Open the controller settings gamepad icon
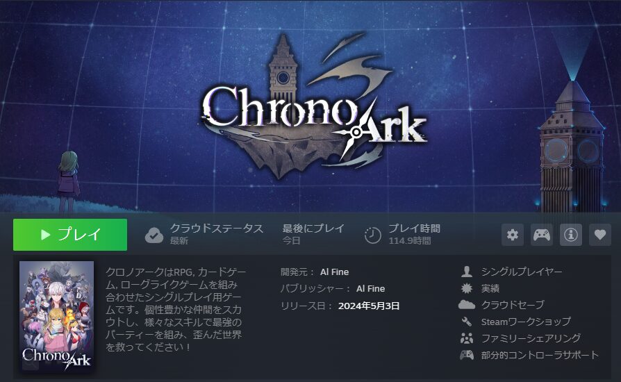Image resolution: width=621 pixels, height=382 pixels. 541,235
